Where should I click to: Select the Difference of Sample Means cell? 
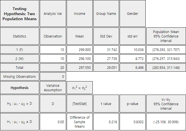point(80,122)
